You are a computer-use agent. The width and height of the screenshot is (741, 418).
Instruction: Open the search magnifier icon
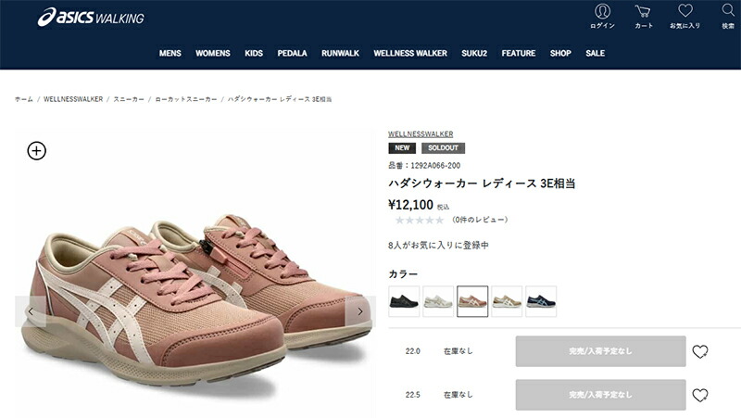(x=728, y=16)
